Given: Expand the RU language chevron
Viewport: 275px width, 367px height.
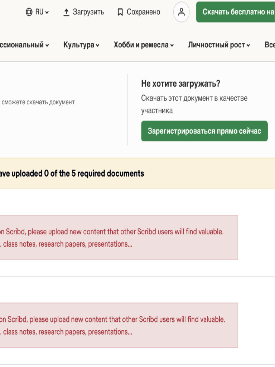Looking at the screenshot, I should coord(47,13).
